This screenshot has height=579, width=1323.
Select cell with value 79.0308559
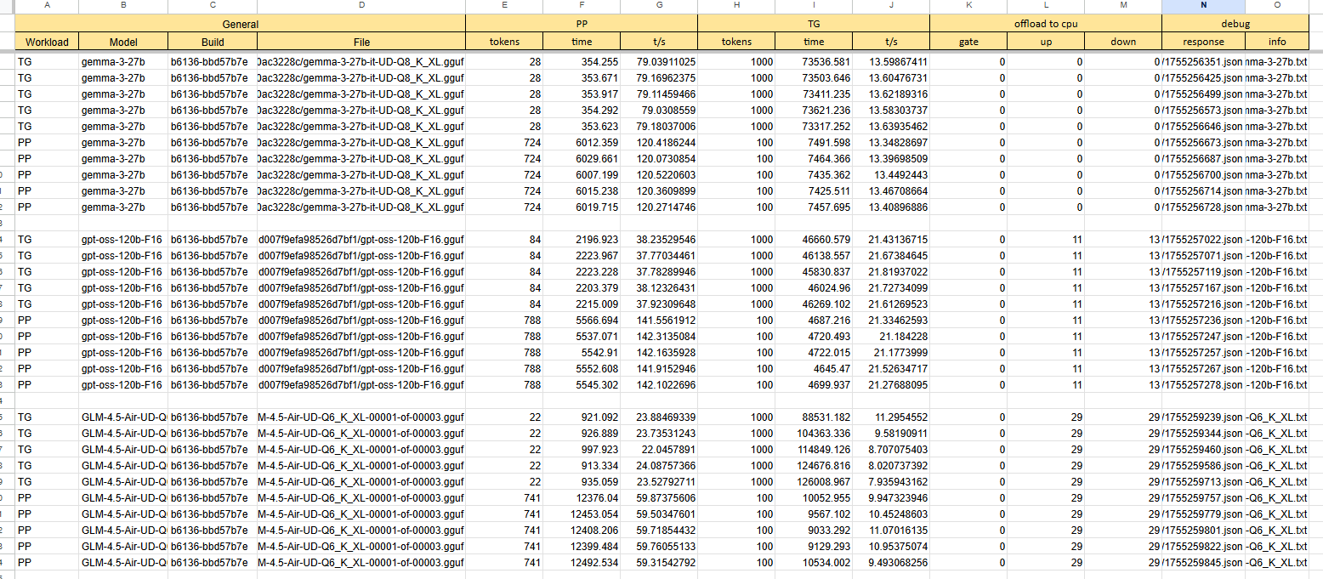pyautogui.click(x=659, y=110)
